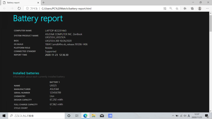This screenshot has height=119, width=212.
Task: Select the manufacturer value ASUSTeK
Action: tap(54, 89)
